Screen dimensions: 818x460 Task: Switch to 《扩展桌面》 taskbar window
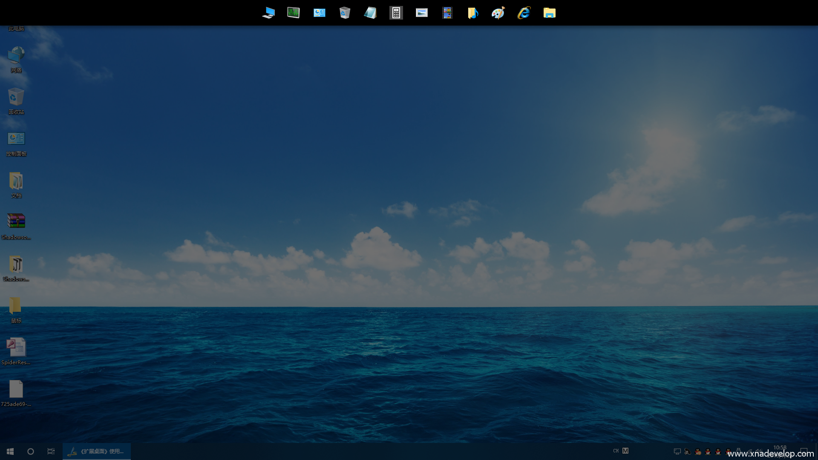tap(97, 451)
